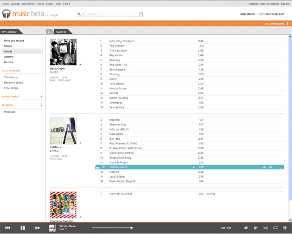This screenshot has width=292, height=234.
Task: Click the Sign out link
Action: pos(285,4)
